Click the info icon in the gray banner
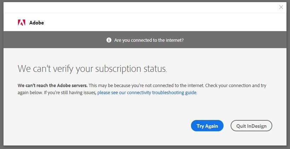 tap(109, 40)
